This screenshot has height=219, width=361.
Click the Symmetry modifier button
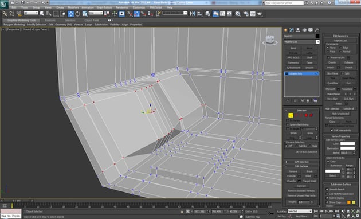pos(293,62)
